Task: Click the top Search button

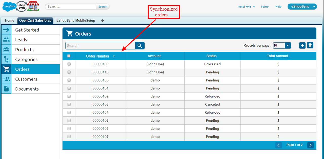Action: coord(103,7)
